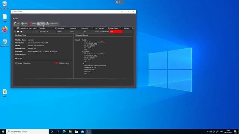Screen dimensions: 239x134
Task: Open the Comment column filter
Action: point(132,28)
